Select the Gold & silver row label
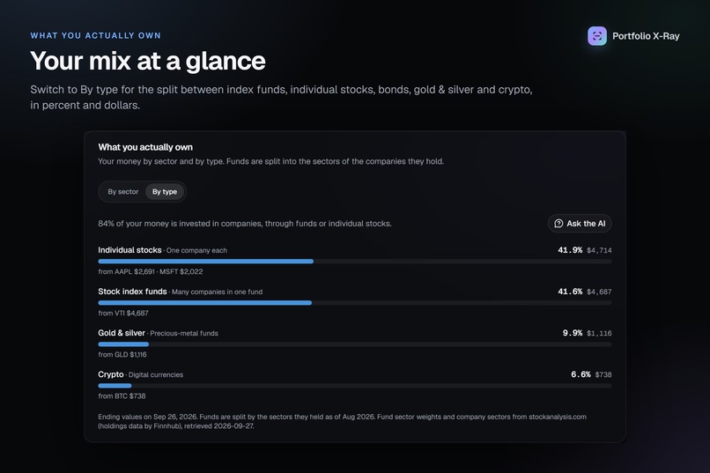Image resolution: width=710 pixels, height=473 pixels. [122, 333]
